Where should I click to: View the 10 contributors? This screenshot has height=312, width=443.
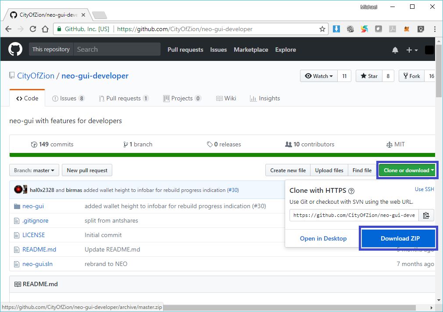(310, 144)
